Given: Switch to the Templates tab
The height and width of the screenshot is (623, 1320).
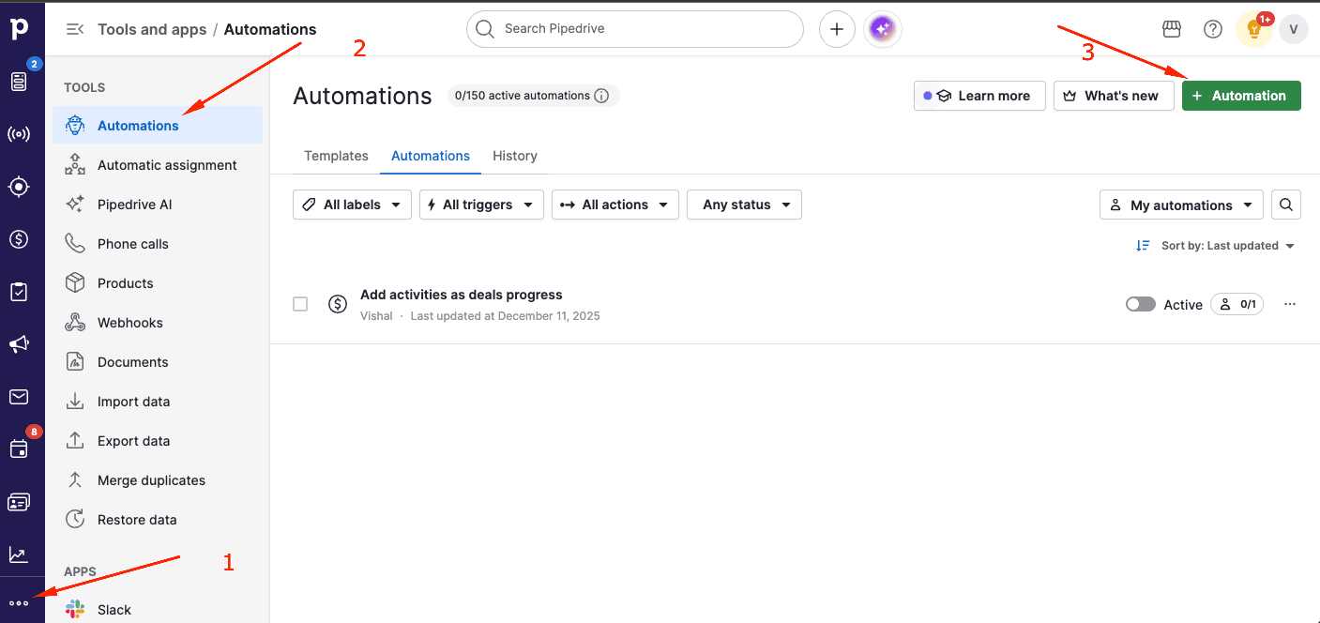Looking at the screenshot, I should tap(336, 156).
